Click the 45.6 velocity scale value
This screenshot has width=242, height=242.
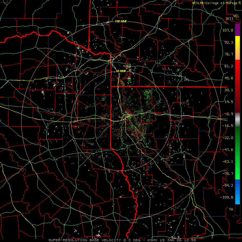[229, 78]
